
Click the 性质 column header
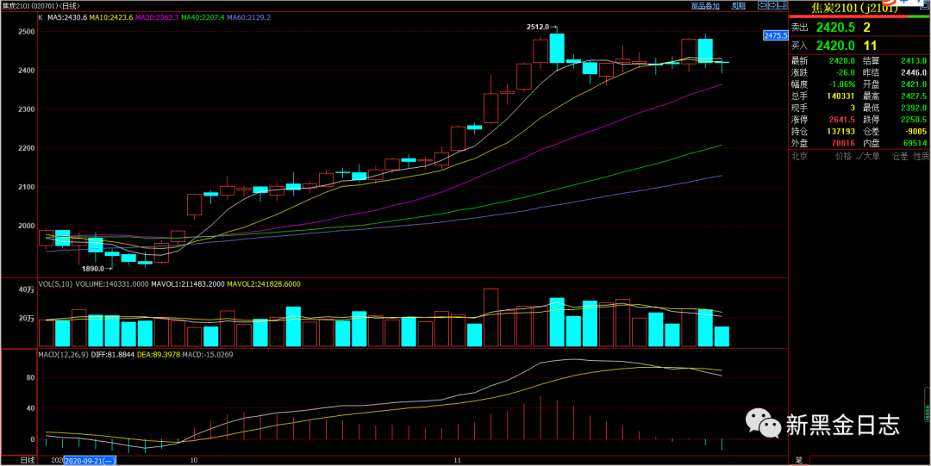click(x=921, y=156)
